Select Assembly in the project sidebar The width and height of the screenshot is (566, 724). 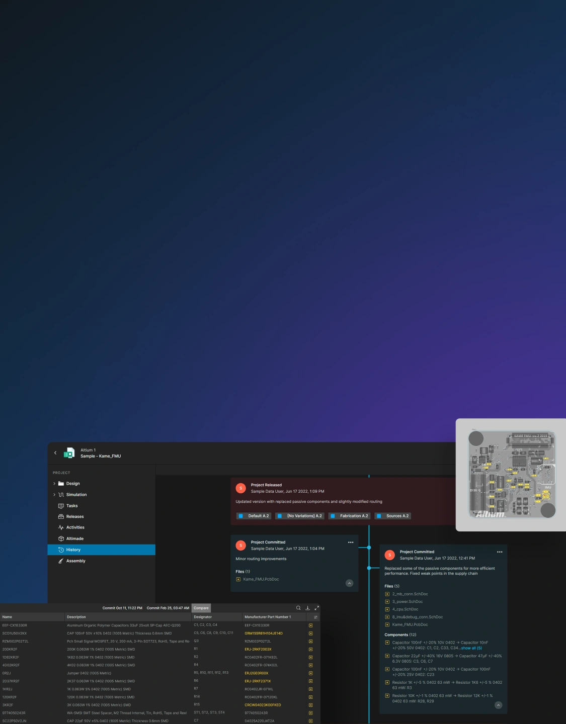coord(75,561)
